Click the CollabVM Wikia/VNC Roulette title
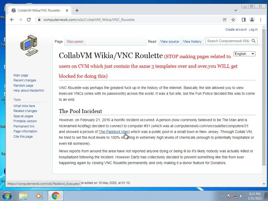This screenshot has height=201, width=268. tap(111, 55)
